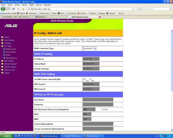
Task: Click the page scrollbar down arrow
Action: pyautogui.click(x=172, y=130)
